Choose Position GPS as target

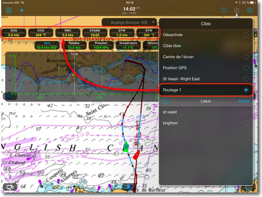pyautogui.click(x=206, y=68)
